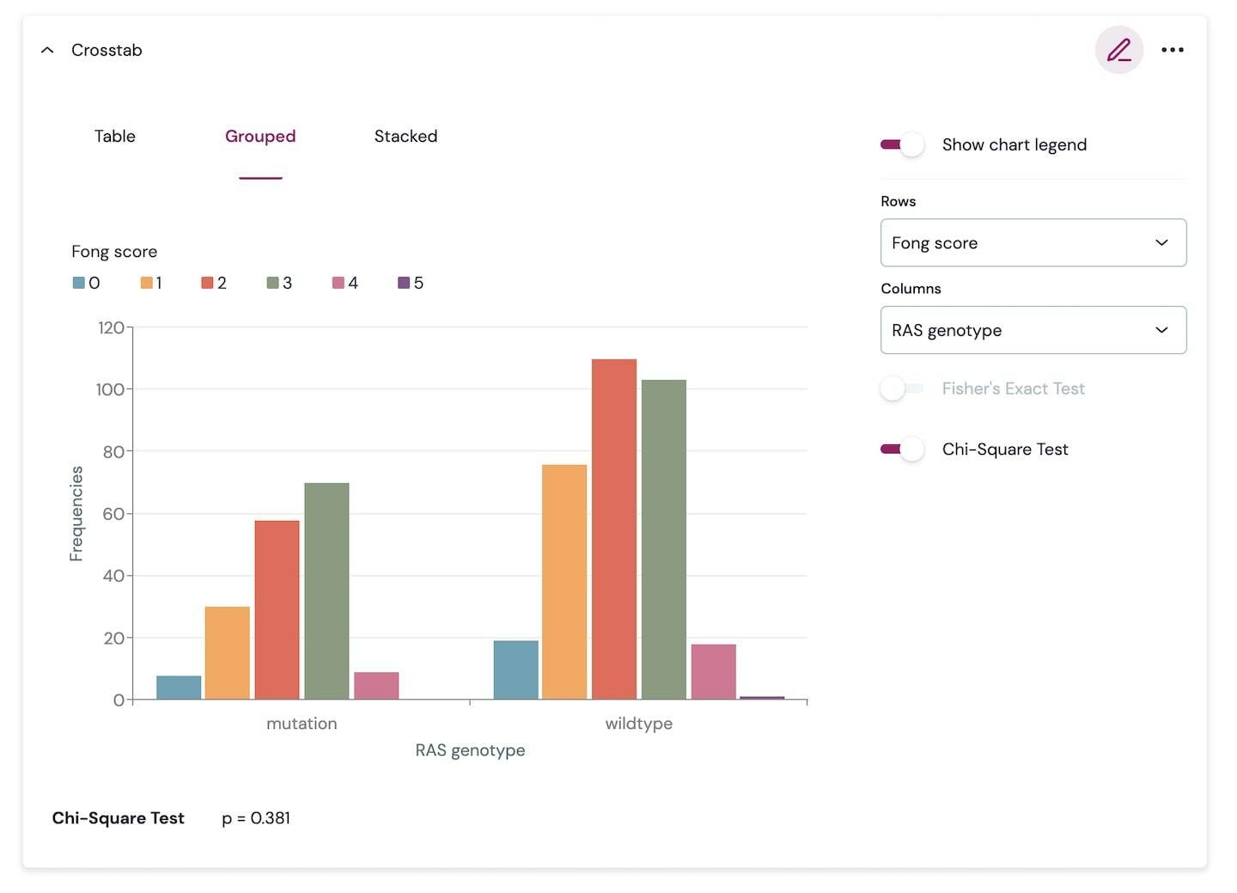Click the 'Columns' field label
This screenshot has height=893, width=1237.
(911, 289)
